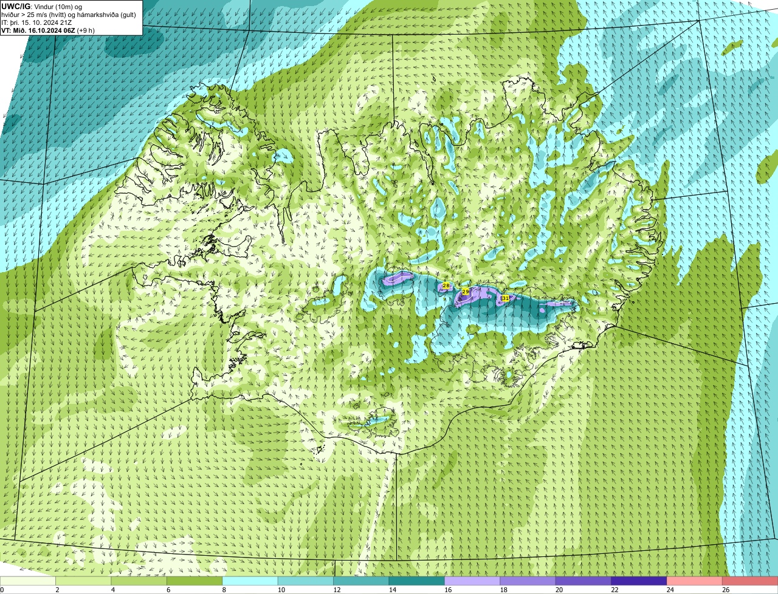778x594 pixels.
Task: Select the 0–2 m/s pale cream swatch
Action: point(28,581)
